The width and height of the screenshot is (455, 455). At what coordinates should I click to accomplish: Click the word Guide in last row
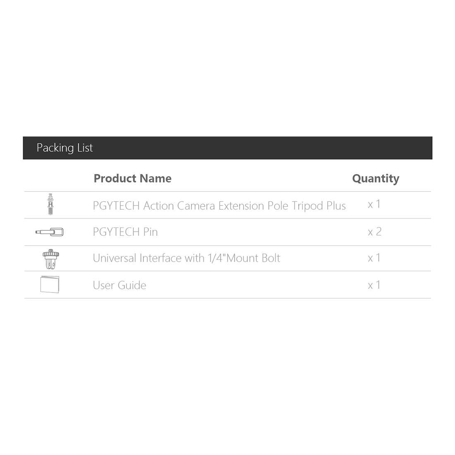point(132,285)
